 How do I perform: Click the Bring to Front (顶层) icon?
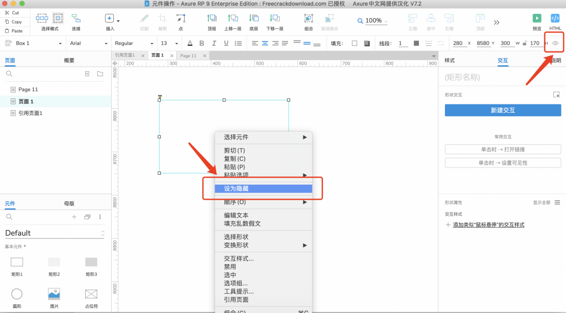coord(212,18)
